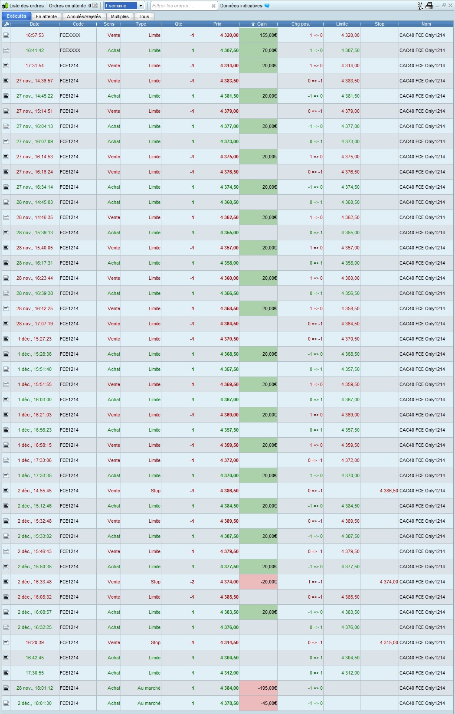Open the 'Annulés/Rejetés' tab
Image resolution: width=455 pixels, height=714 pixels.
(x=84, y=16)
